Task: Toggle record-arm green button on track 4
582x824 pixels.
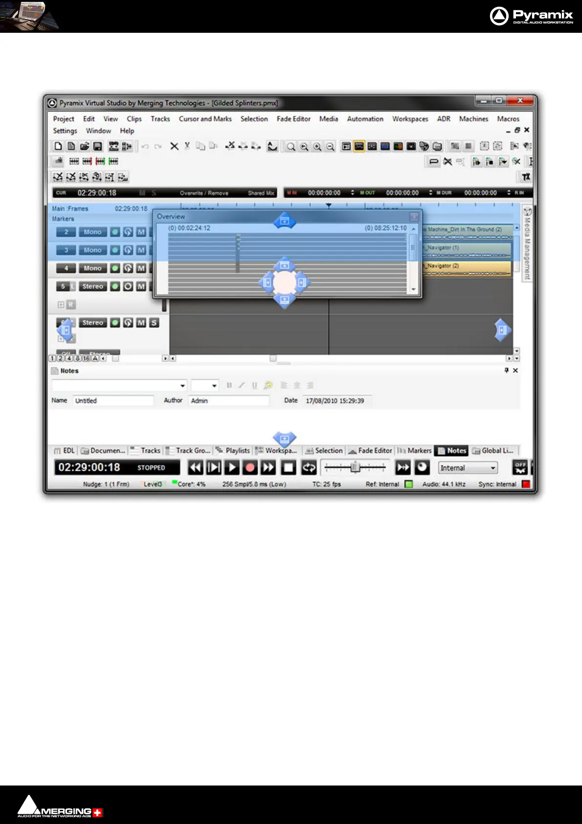Action: pos(115,268)
